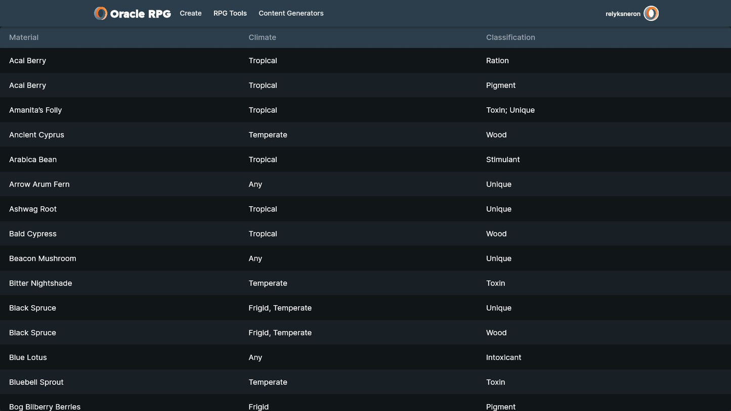Expand the Content Generators menu
This screenshot has height=411, width=731.
(291, 14)
